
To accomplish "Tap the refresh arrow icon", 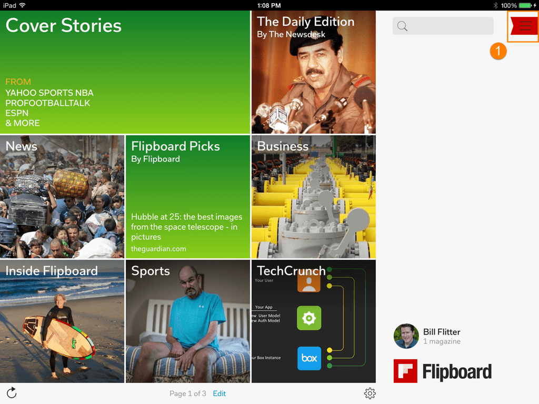I will (12, 392).
